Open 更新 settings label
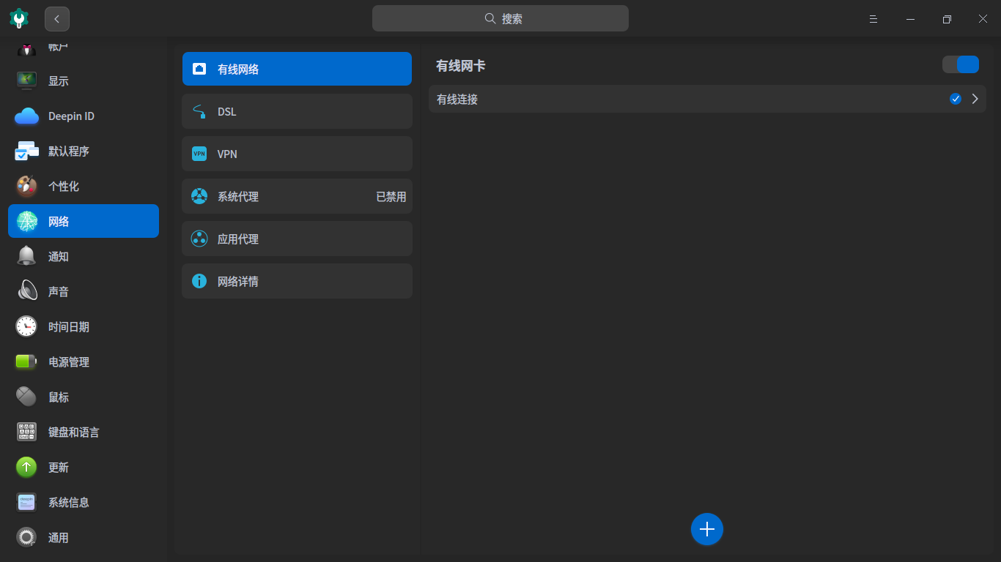This screenshot has width=1001, height=562. 59,468
